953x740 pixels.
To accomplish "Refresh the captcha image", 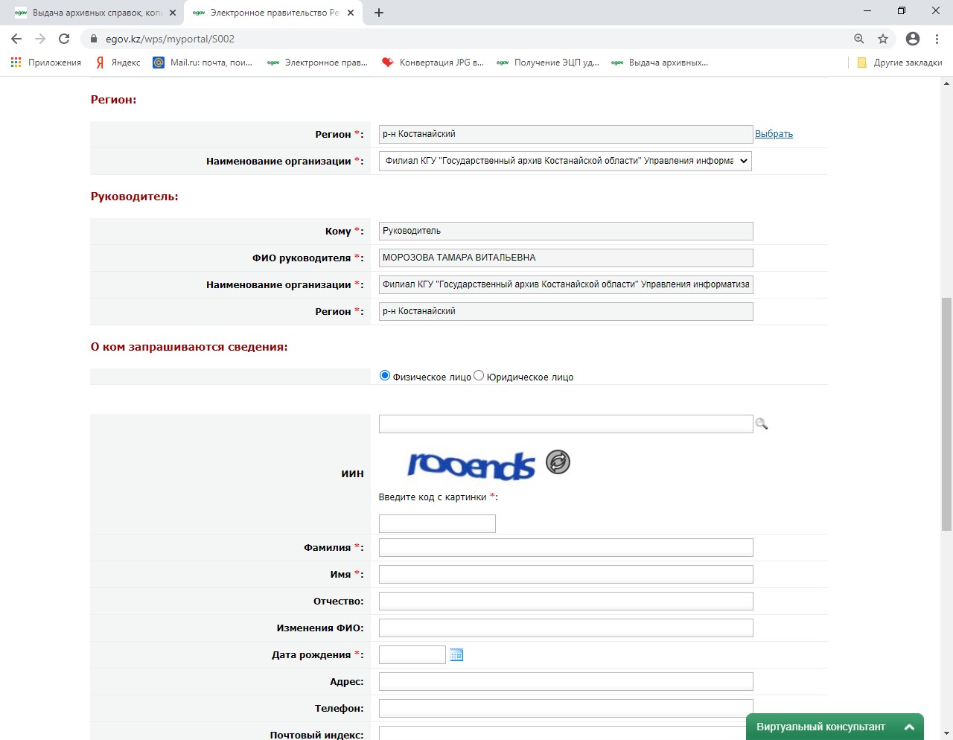I will click(558, 462).
